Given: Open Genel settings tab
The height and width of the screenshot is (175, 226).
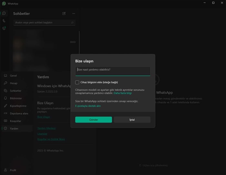Looking at the screenshot, I should tap(17, 75).
